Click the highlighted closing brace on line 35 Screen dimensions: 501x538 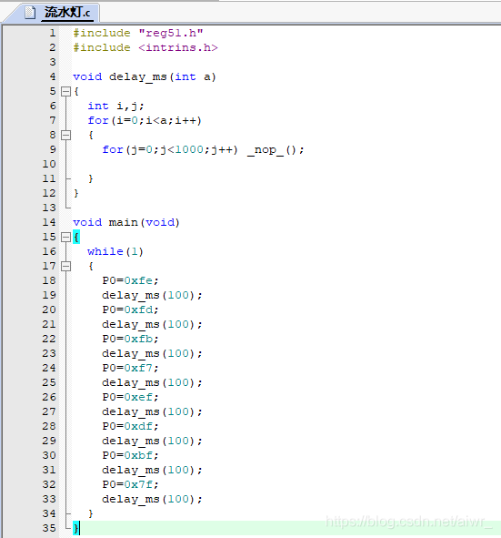76,528
